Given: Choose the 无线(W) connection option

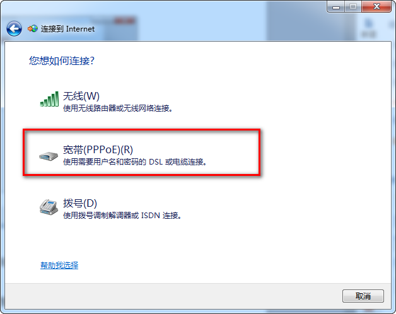Looking at the screenshot, I should click(81, 96).
